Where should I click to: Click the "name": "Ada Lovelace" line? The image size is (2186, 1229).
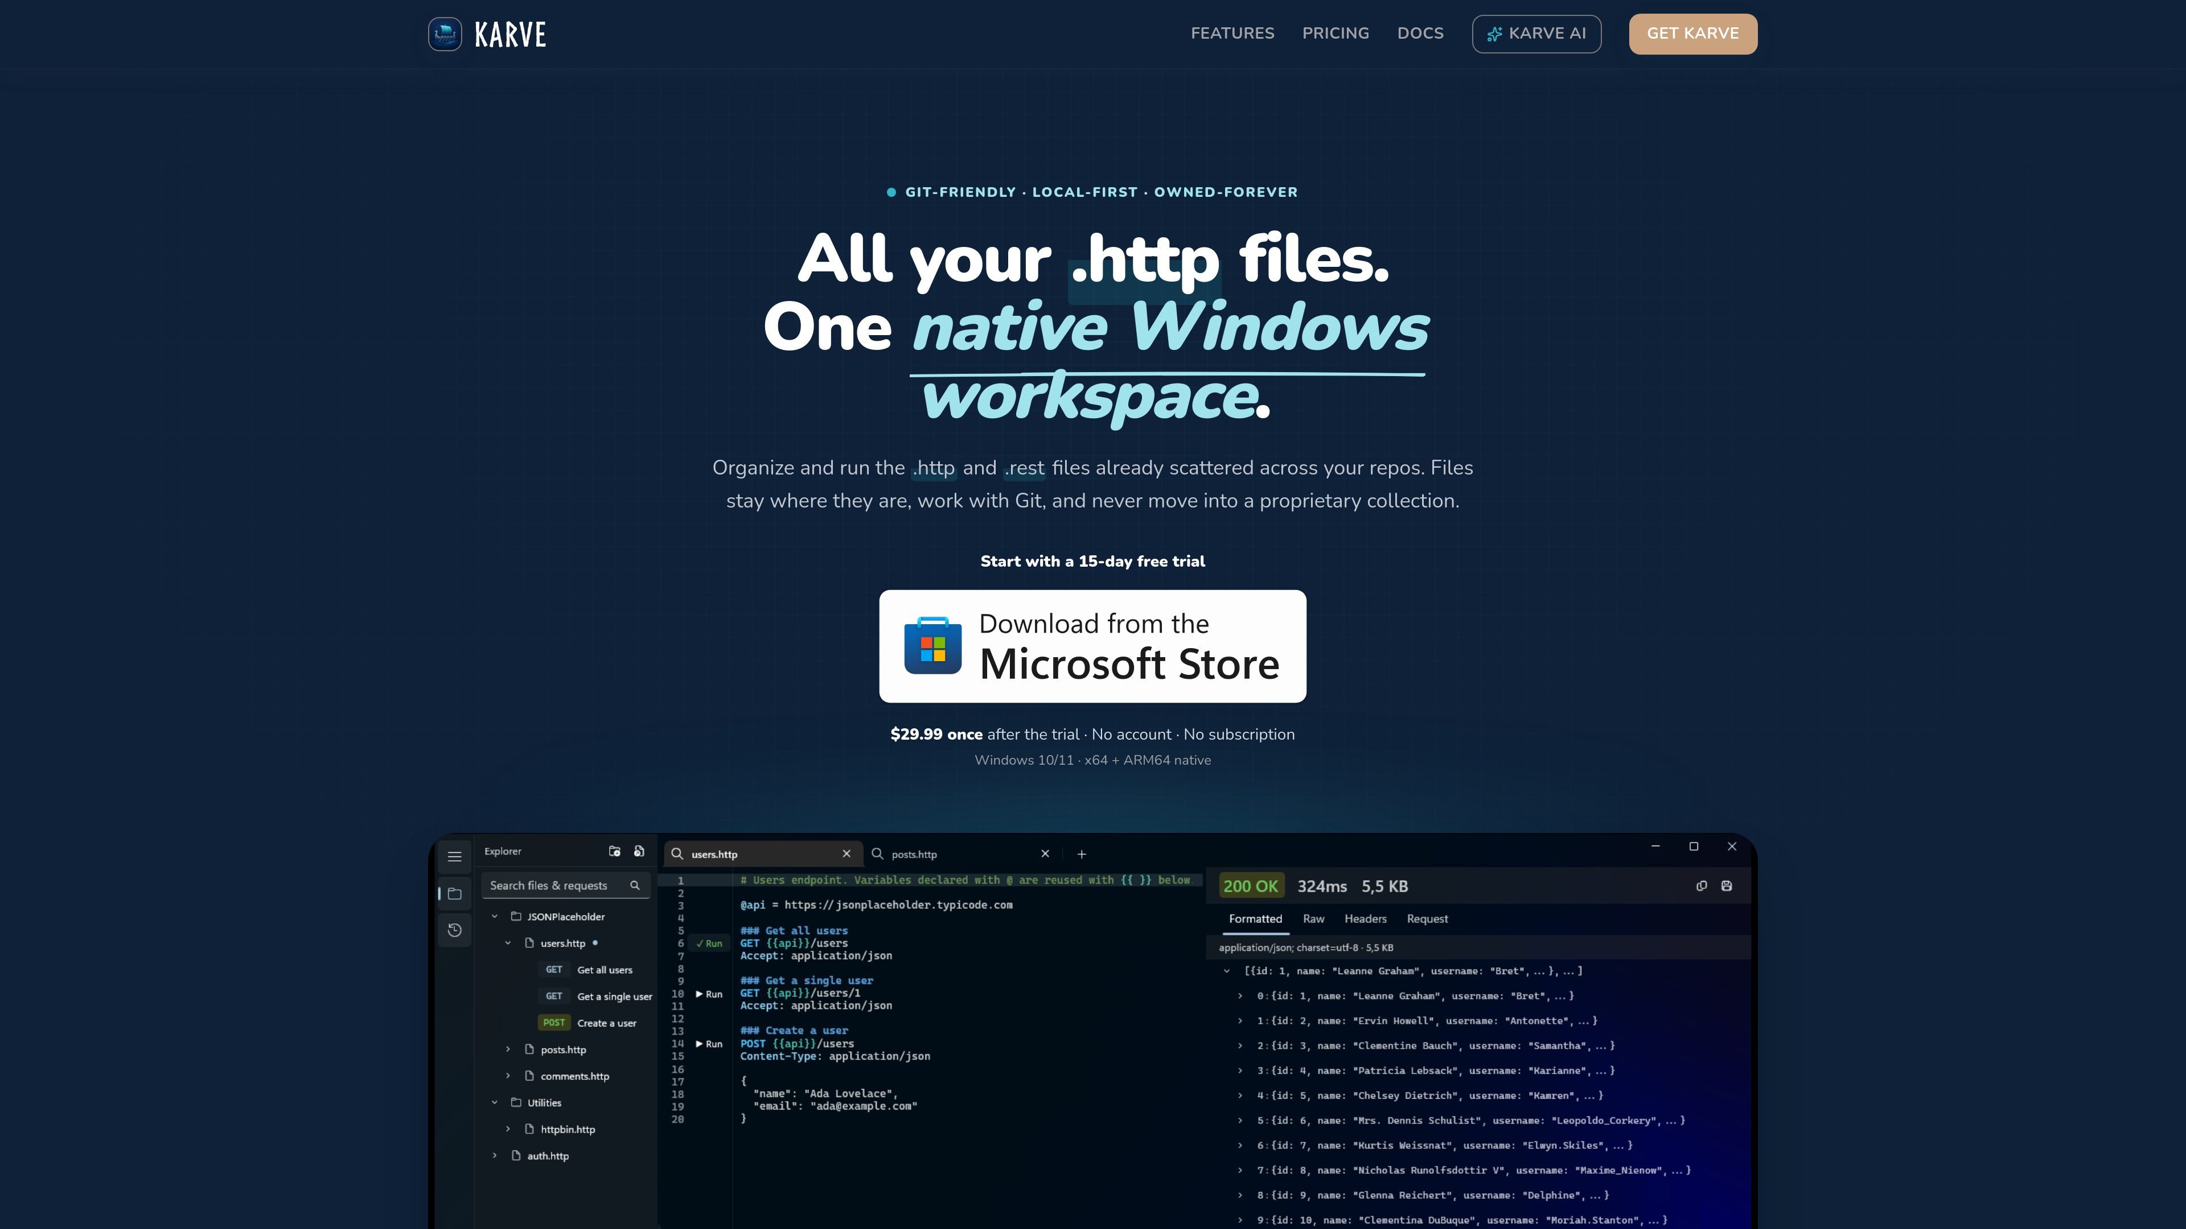(x=825, y=1094)
